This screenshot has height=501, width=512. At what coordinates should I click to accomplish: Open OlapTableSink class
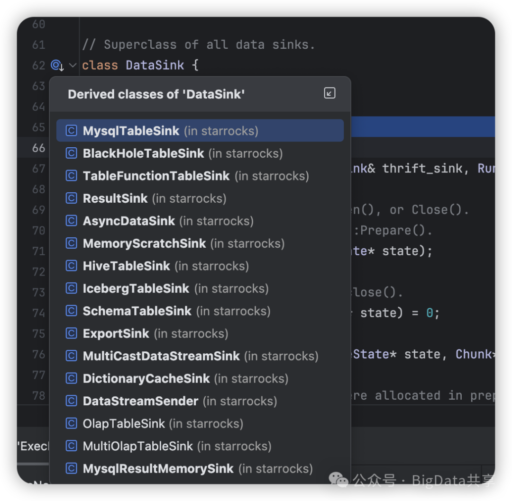200,423
